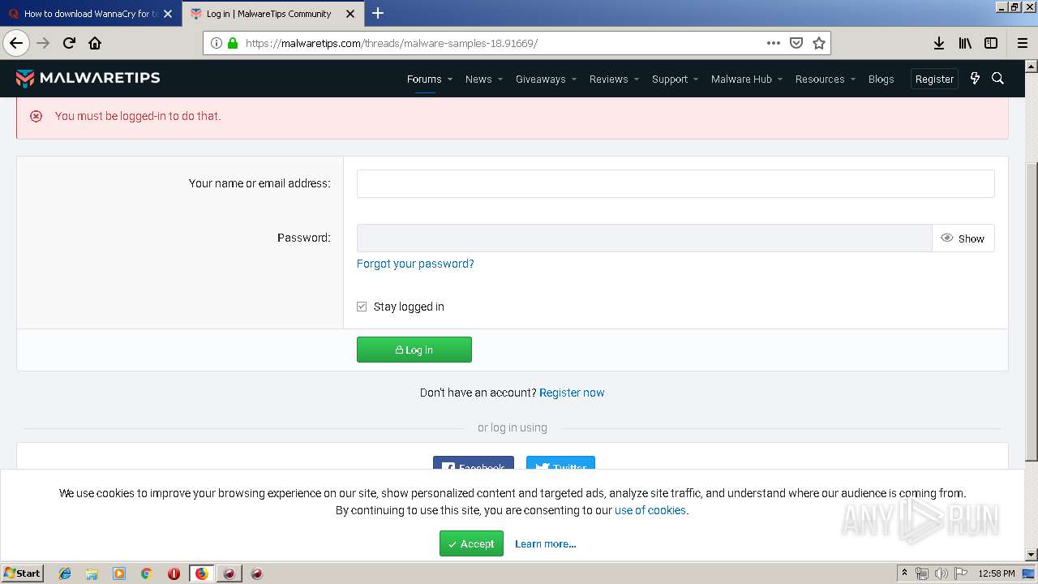This screenshot has width=1038, height=584.
Task: Click the URL address bar
Action: click(x=503, y=43)
